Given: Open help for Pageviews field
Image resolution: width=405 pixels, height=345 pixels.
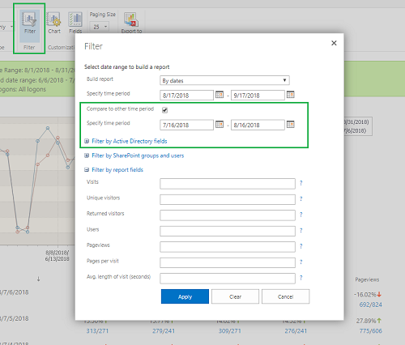Looking at the screenshot, I should tap(301, 246).
